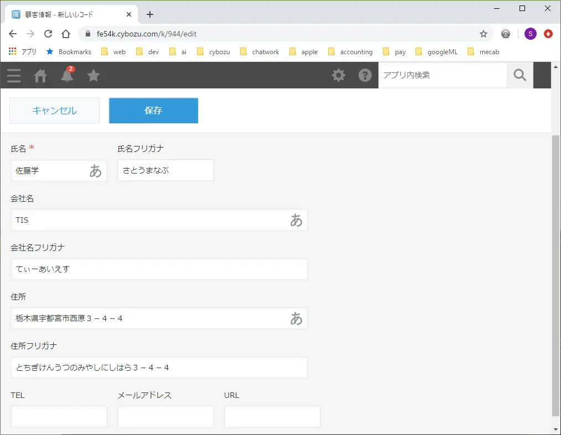Click the padlock site info icon
The width and height of the screenshot is (561, 435).
(x=88, y=34)
